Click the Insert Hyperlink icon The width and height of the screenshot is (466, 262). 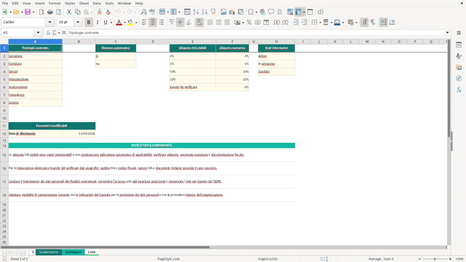tap(263, 12)
